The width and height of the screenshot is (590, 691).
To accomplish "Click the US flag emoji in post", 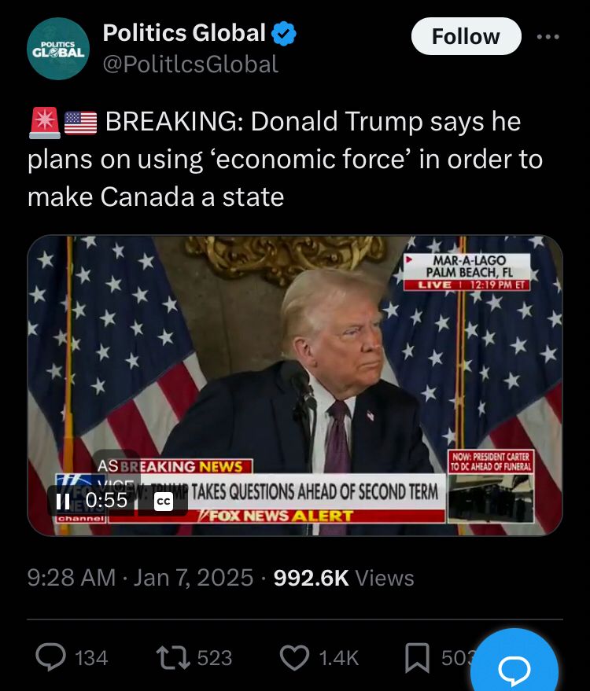I will pyautogui.click(x=81, y=123).
